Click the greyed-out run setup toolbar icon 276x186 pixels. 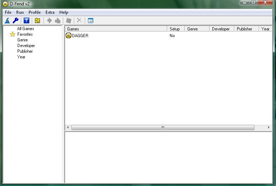pyautogui.click(x=58, y=21)
